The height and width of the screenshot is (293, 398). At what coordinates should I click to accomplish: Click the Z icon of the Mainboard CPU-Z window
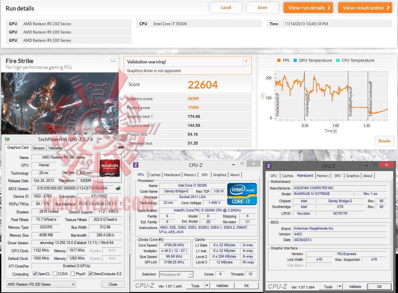point(269,166)
